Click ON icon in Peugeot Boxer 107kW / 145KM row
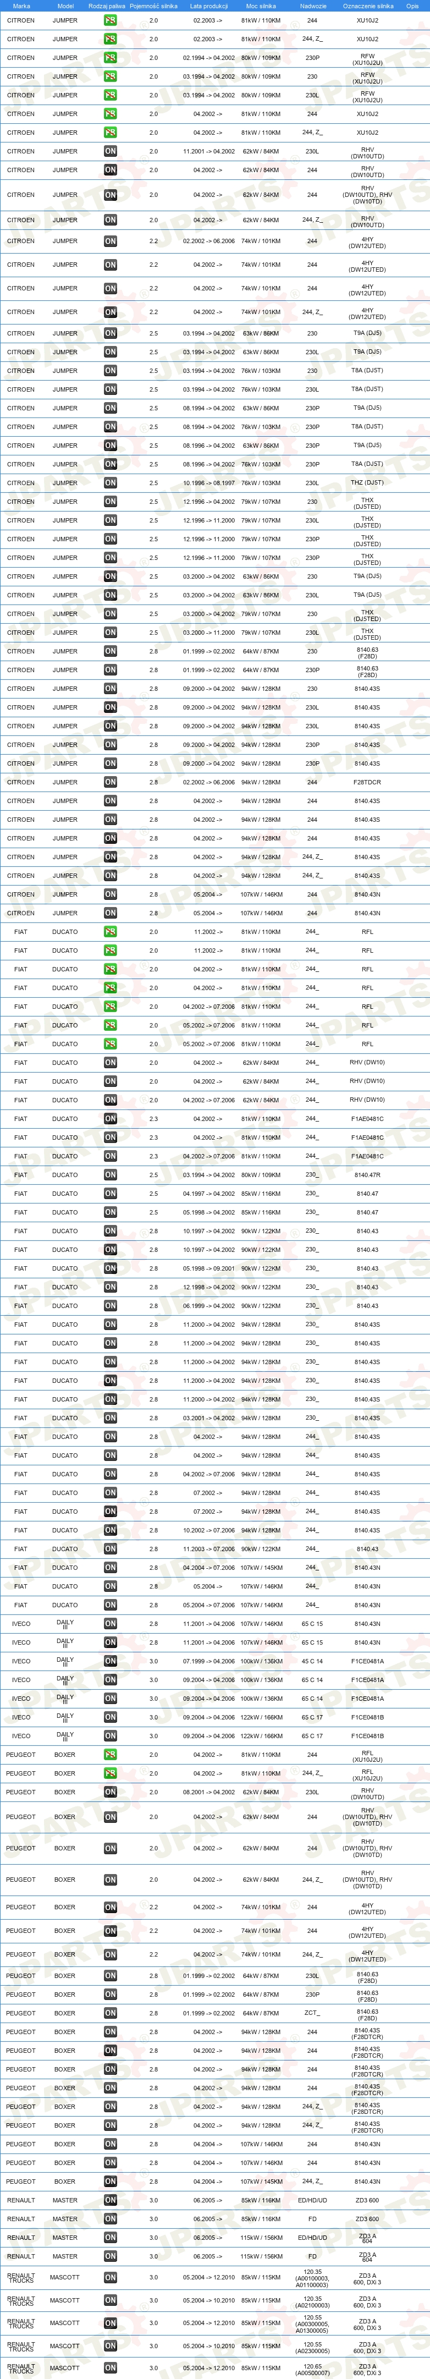 110,2182
